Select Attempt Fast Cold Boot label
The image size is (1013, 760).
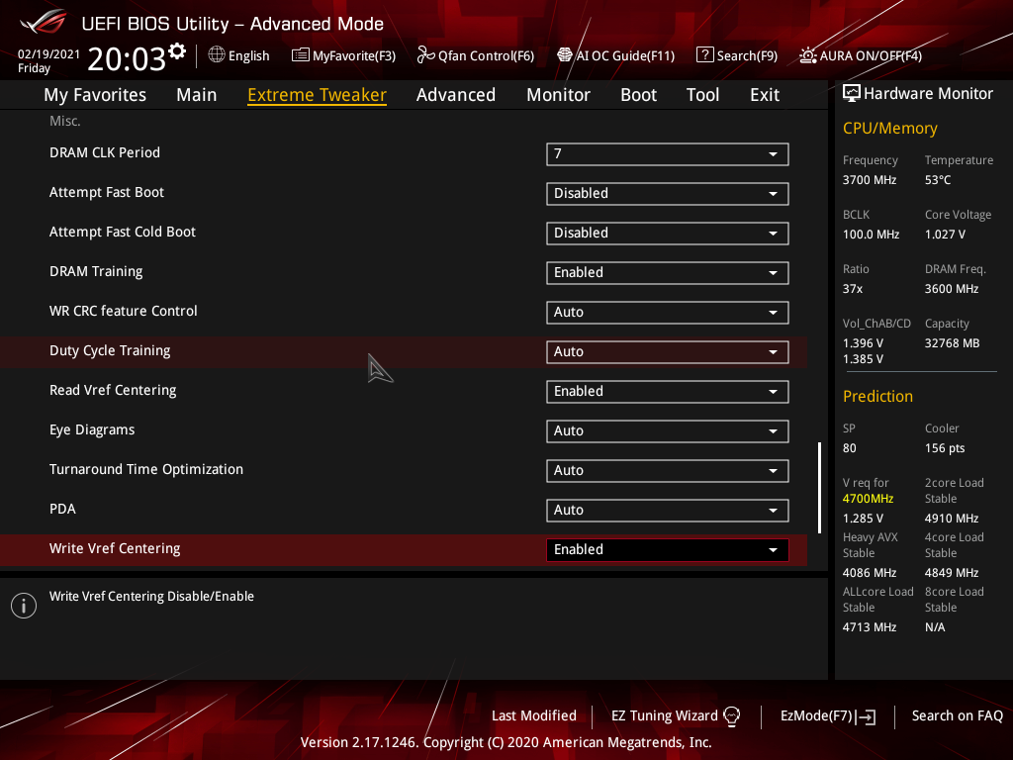click(122, 232)
